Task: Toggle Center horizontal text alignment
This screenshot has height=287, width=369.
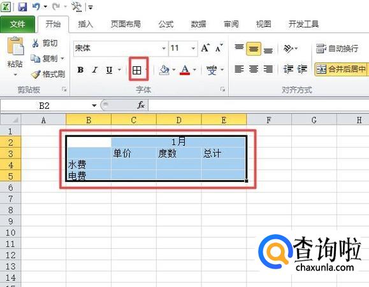Action: click(x=254, y=69)
